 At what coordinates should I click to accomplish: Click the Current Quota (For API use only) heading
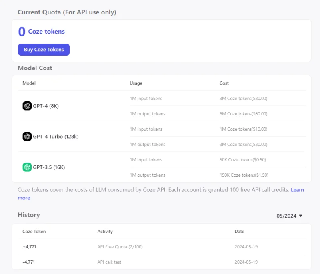click(x=67, y=12)
